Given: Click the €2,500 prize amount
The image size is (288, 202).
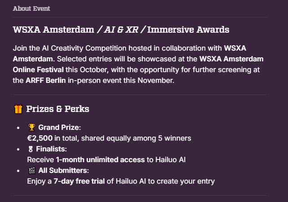Looking at the screenshot, I should coord(40,138).
